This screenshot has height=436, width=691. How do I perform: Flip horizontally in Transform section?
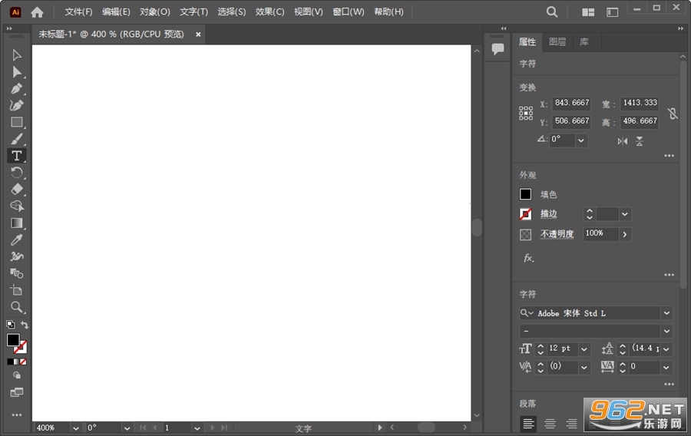622,141
